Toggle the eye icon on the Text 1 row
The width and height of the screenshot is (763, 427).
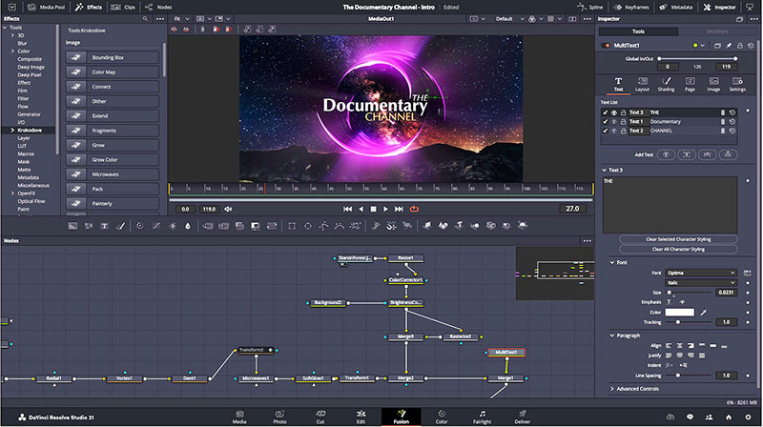tap(614, 122)
